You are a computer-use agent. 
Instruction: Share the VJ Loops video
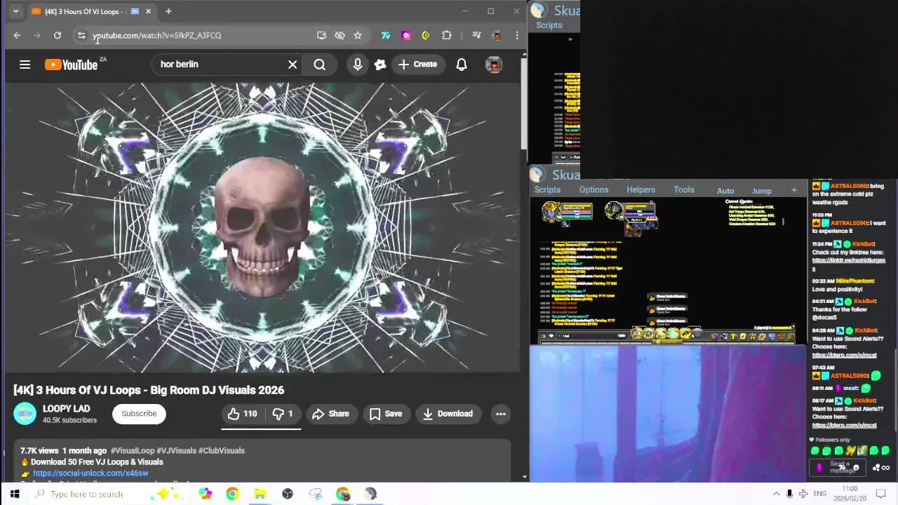pos(330,414)
